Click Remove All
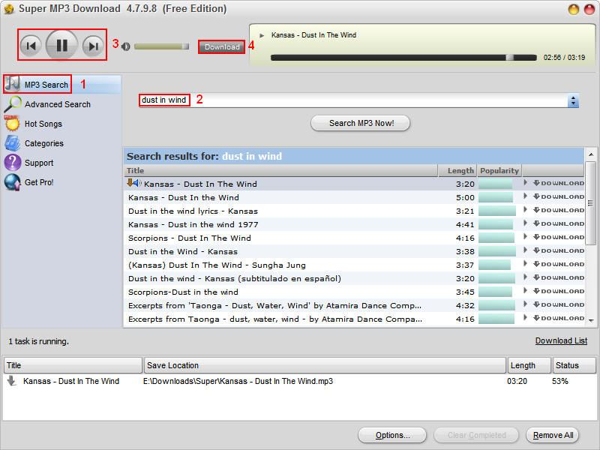600x450 pixels. pos(553,436)
